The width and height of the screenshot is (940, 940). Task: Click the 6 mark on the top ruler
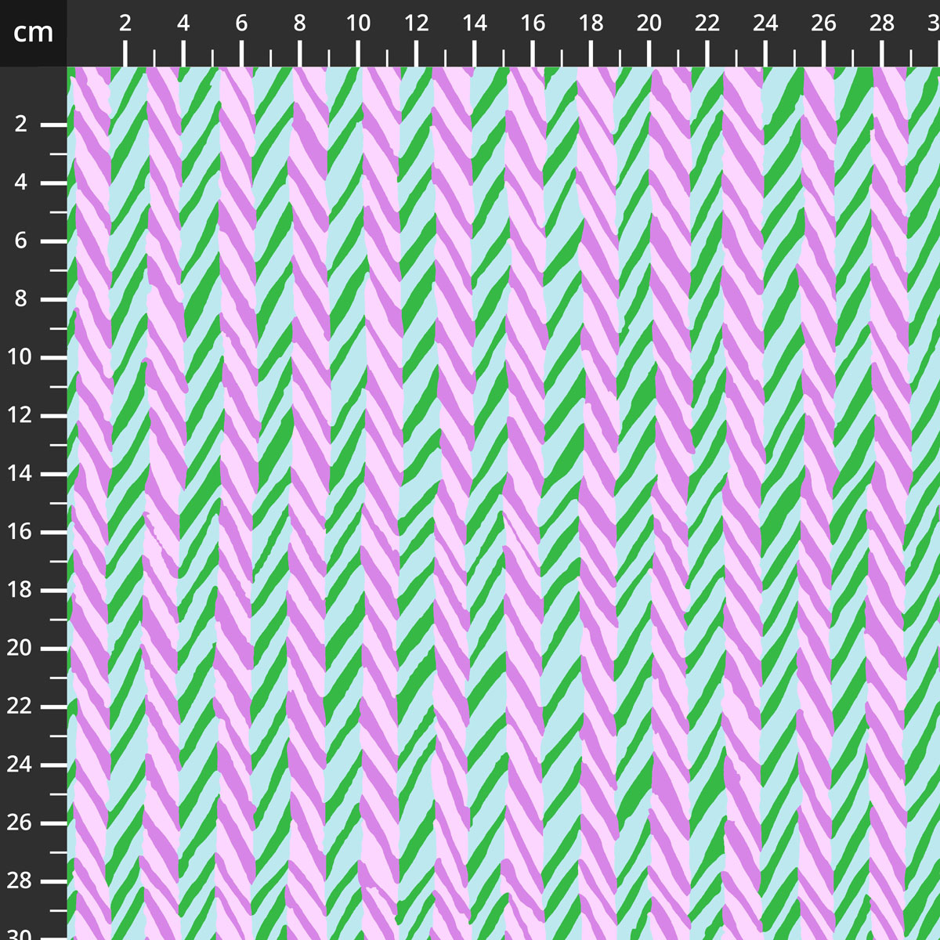click(241, 24)
